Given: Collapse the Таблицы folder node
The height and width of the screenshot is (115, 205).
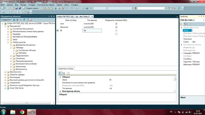Looking at the screenshot, I should coord(11,48).
